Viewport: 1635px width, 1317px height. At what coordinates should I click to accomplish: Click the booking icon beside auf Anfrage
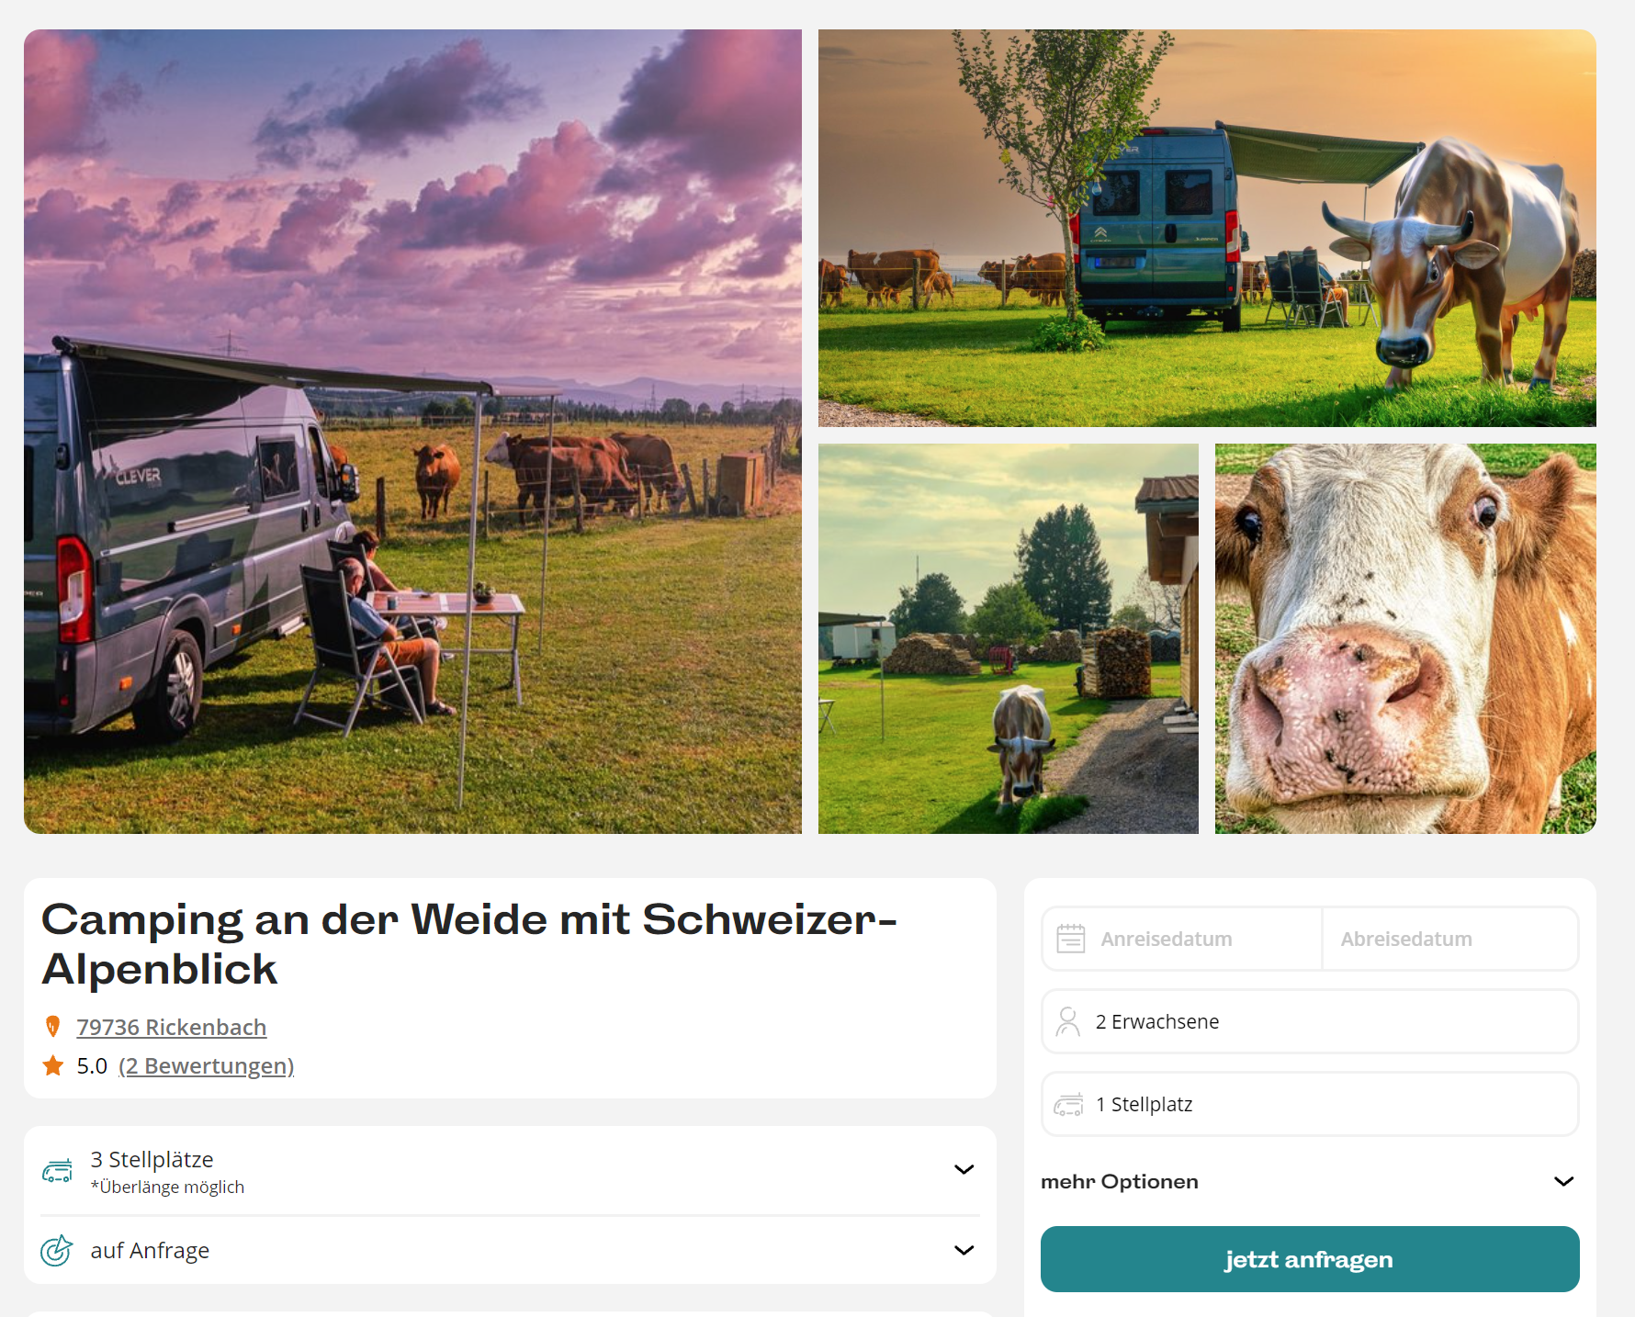[x=57, y=1250]
